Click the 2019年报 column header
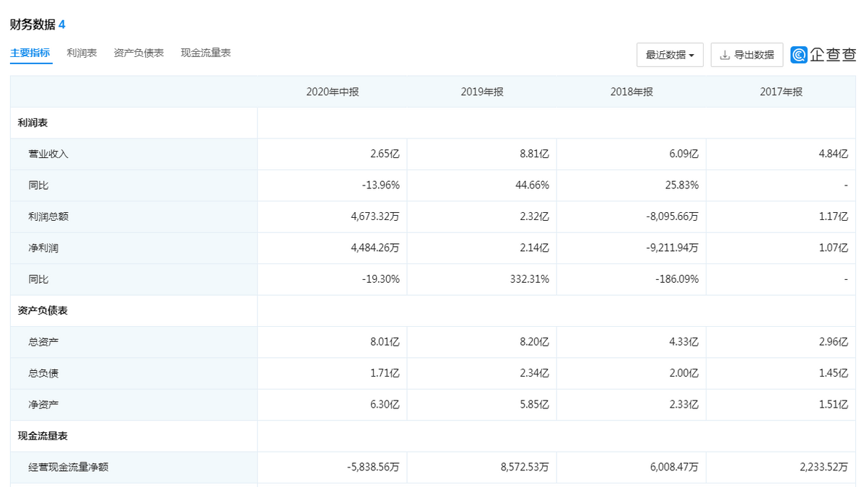The width and height of the screenshot is (866, 487). point(482,92)
